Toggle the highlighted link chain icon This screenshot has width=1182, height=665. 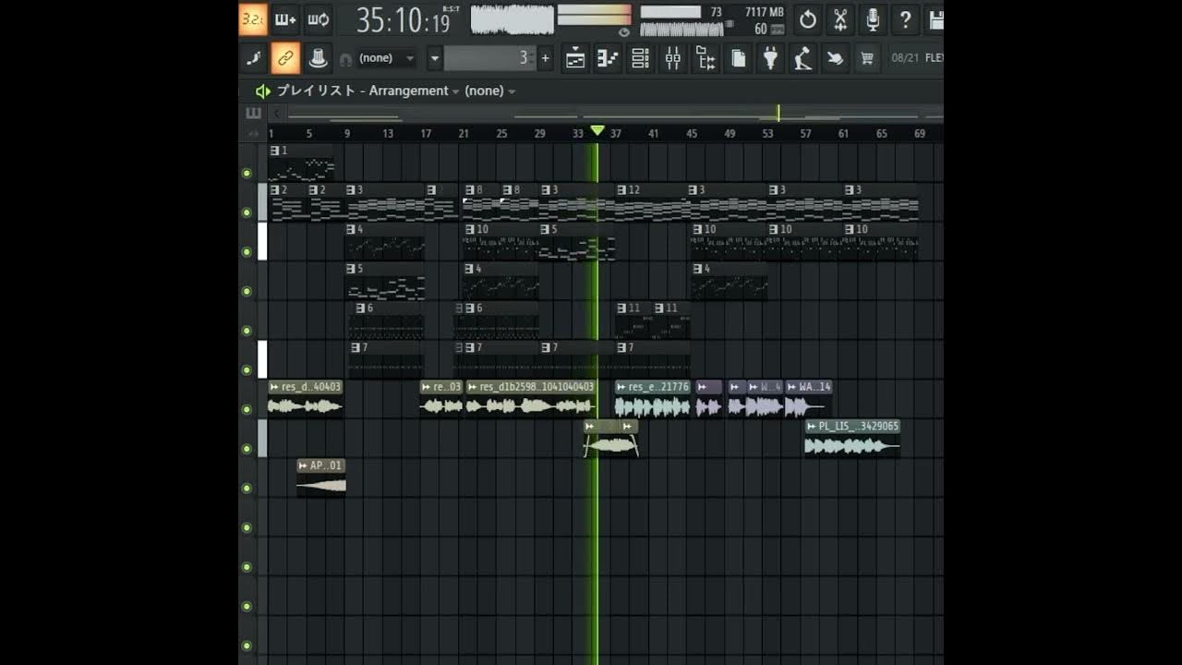[x=285, y=58]
